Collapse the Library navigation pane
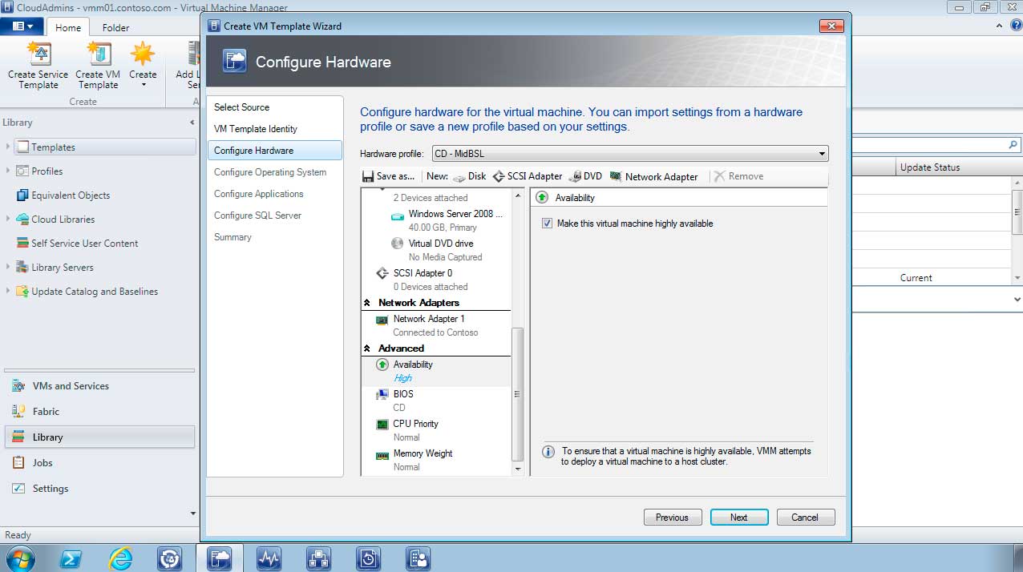Screen dimensions: 1023x572 coord(192,123)
